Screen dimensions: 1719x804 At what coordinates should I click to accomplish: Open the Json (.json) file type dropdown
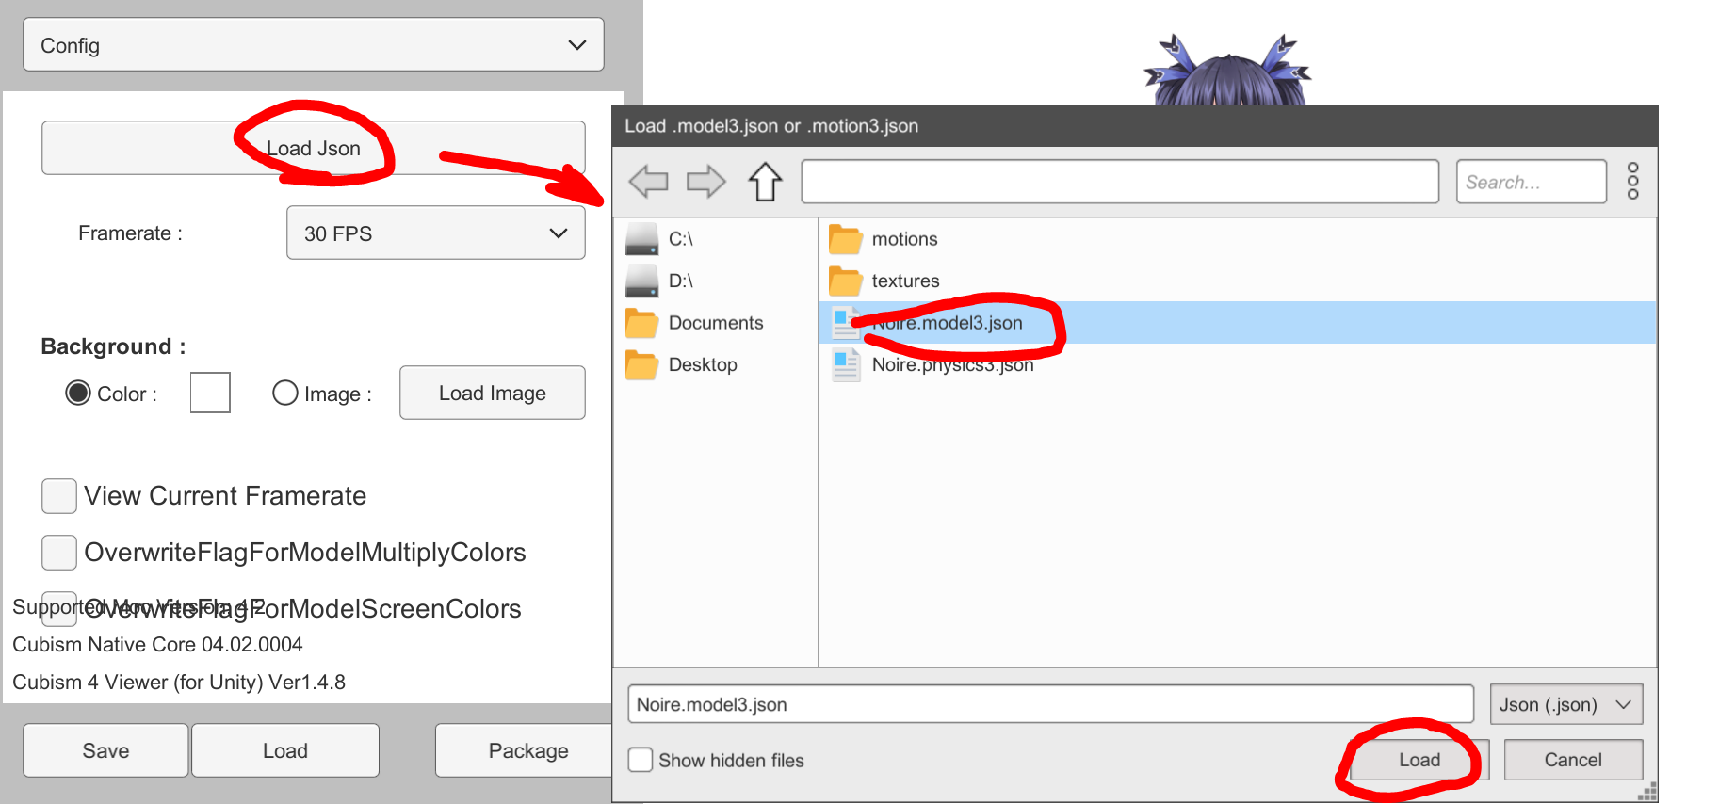click(x=1565, y=704)
